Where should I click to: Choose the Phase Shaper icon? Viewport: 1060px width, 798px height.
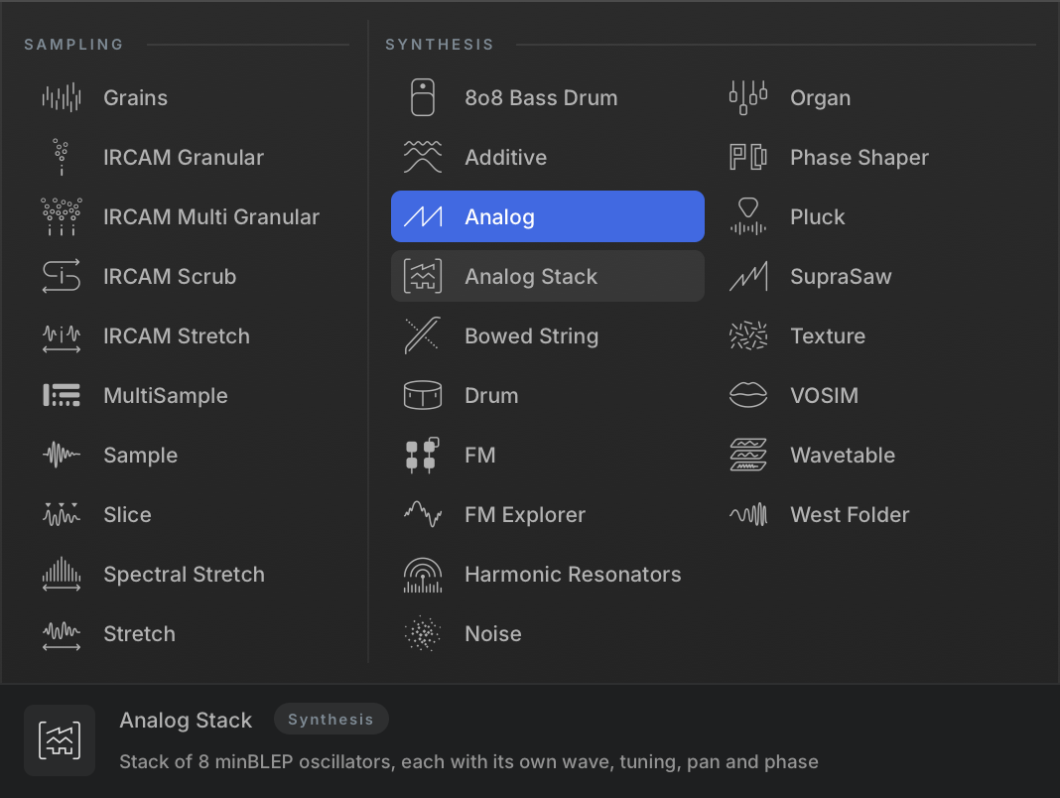748,158
